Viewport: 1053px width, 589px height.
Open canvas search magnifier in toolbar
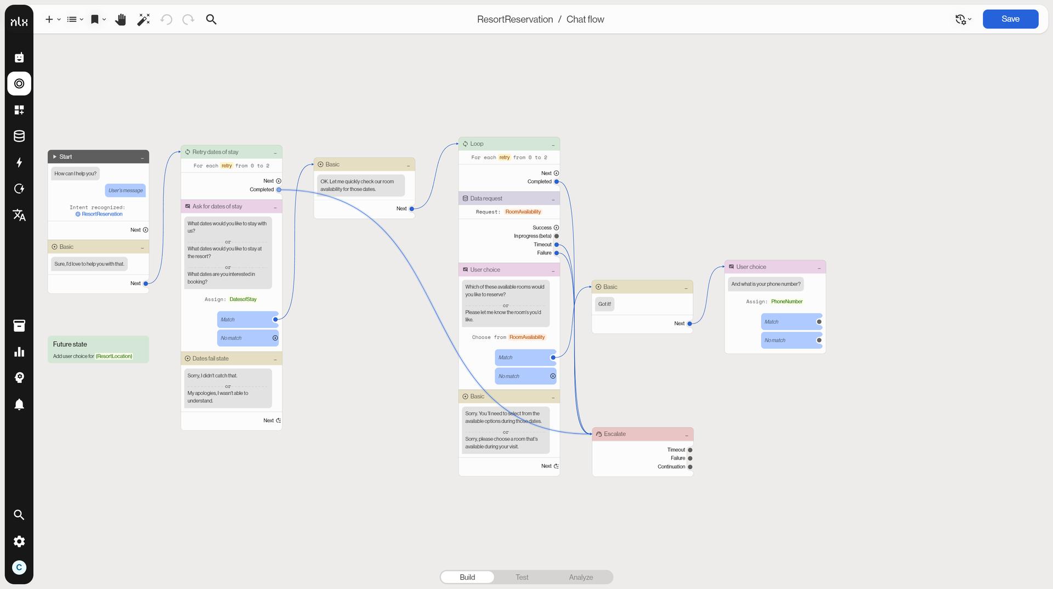pos(211,20)
